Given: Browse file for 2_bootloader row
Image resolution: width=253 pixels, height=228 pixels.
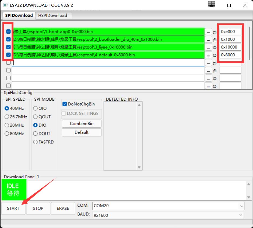Looking at the screenshot, I should click(x=209, y=39).
